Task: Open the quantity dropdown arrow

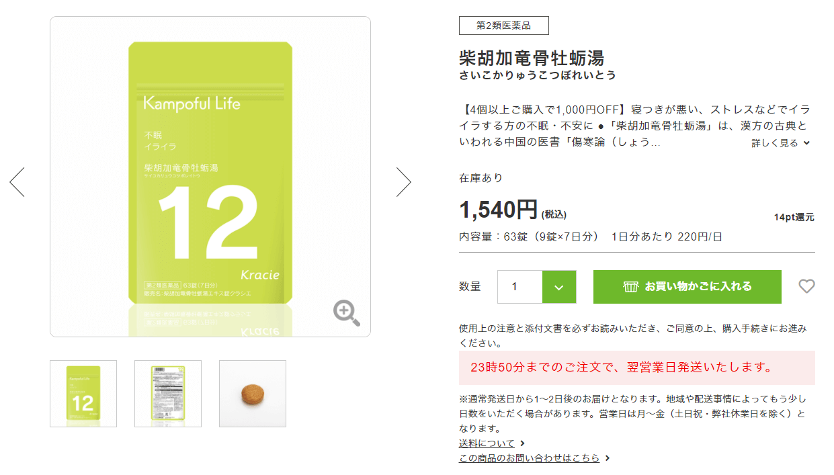Action: pos(559,287)
